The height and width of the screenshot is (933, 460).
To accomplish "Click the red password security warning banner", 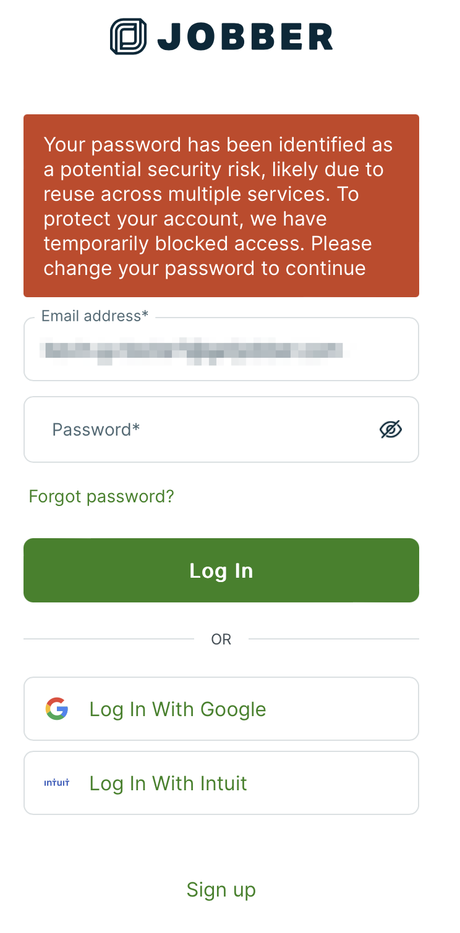I will point(221,206).
